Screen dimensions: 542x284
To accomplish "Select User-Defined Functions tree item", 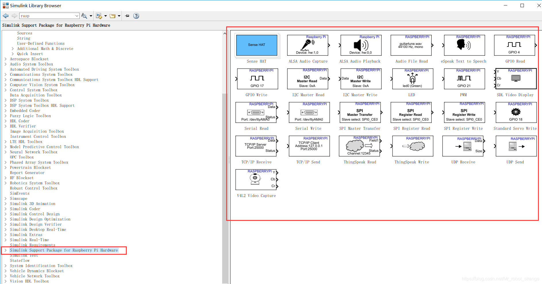I will pyautogui.click(x=41, y=44).
